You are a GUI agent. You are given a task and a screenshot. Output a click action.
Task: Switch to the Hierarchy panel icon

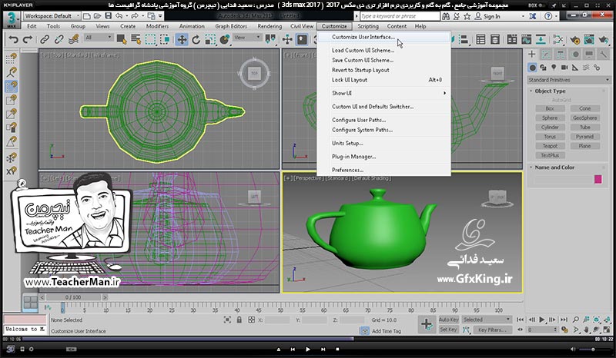[x=561, y=54]
